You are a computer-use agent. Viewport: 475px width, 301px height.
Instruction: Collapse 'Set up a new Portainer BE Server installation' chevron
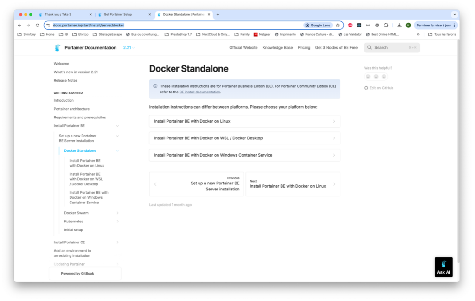(x=117, y=136)
